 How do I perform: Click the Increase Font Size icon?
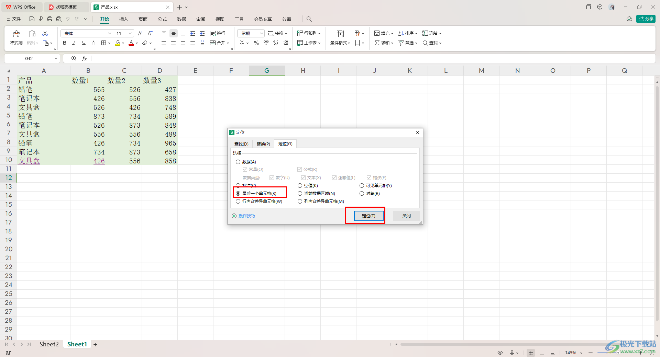[x=140, y=33]
